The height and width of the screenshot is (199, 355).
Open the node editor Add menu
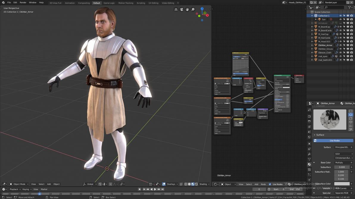[256, 184]
